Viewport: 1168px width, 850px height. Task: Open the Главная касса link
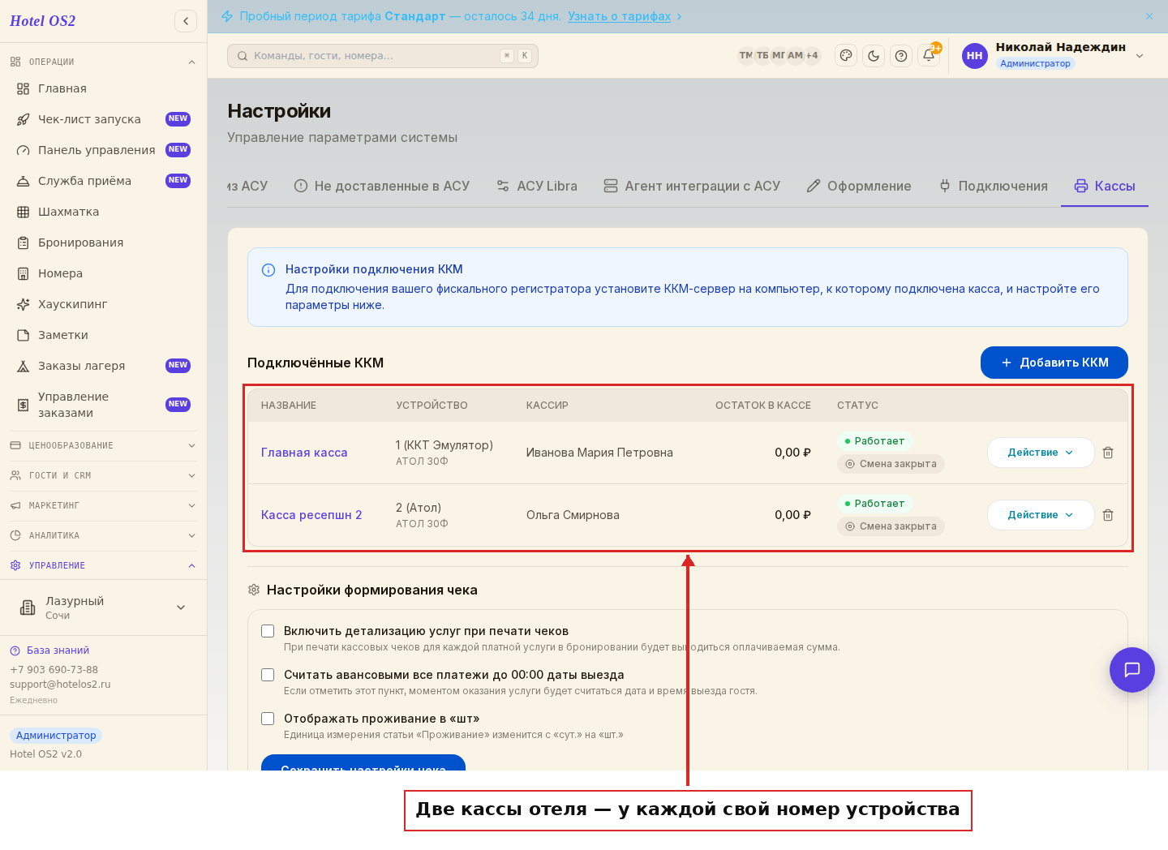[x=304, y=453]
